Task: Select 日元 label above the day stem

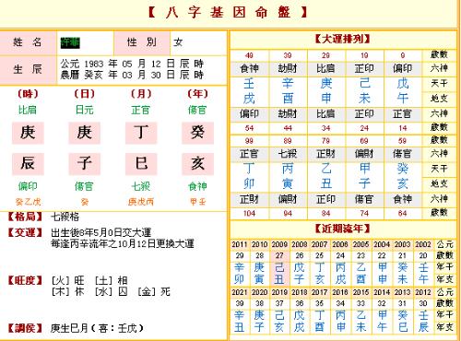Action: click(85, 110)
